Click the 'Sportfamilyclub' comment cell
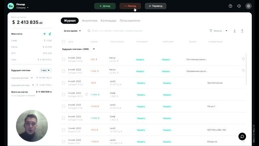The image size is (259, 146). tap(215, 83)
